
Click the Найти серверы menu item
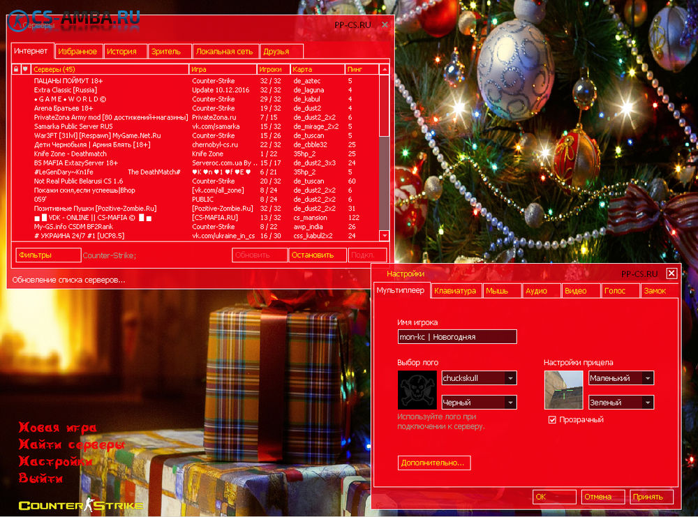click(x=72, y=444)
